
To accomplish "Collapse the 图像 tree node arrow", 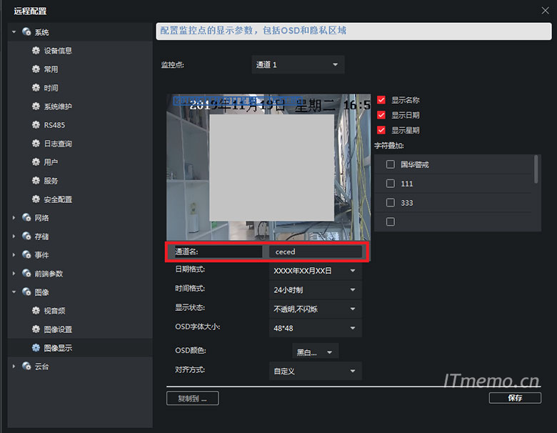I will pyautogui.click(x=14, y=292).
